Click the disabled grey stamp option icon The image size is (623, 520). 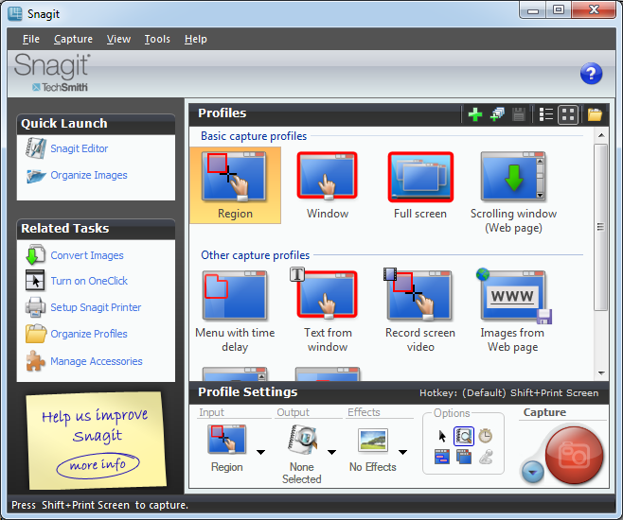pos(486,457)
